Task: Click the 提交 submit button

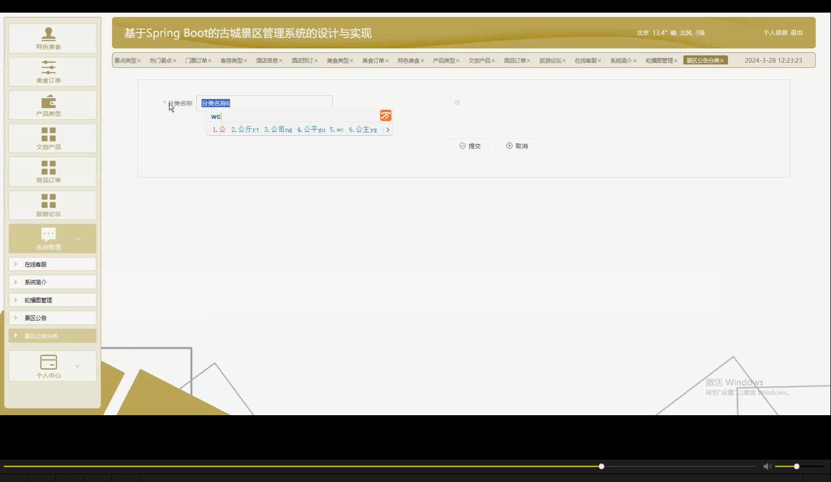Action: 470,146
